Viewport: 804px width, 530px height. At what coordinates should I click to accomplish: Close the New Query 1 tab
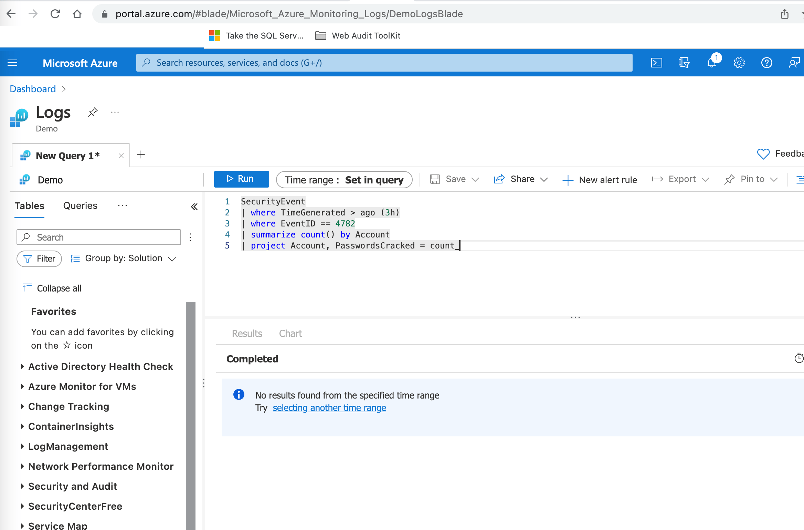(121, 156)
